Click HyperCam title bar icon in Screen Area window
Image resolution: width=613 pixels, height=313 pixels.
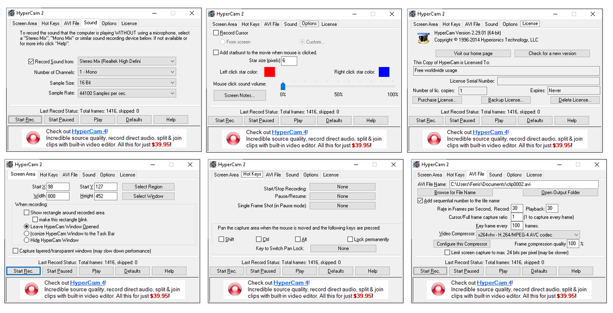[x=10, y=164]
